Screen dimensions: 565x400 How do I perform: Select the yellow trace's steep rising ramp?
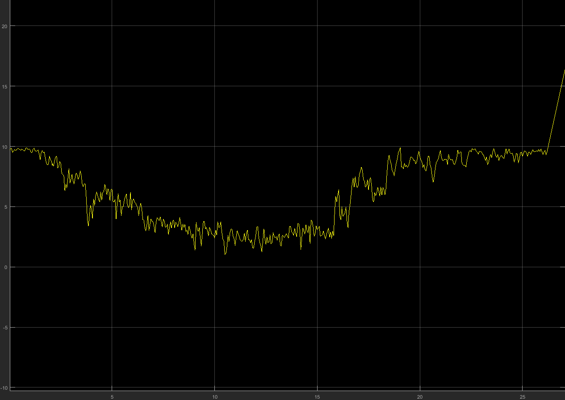point(556,111)
